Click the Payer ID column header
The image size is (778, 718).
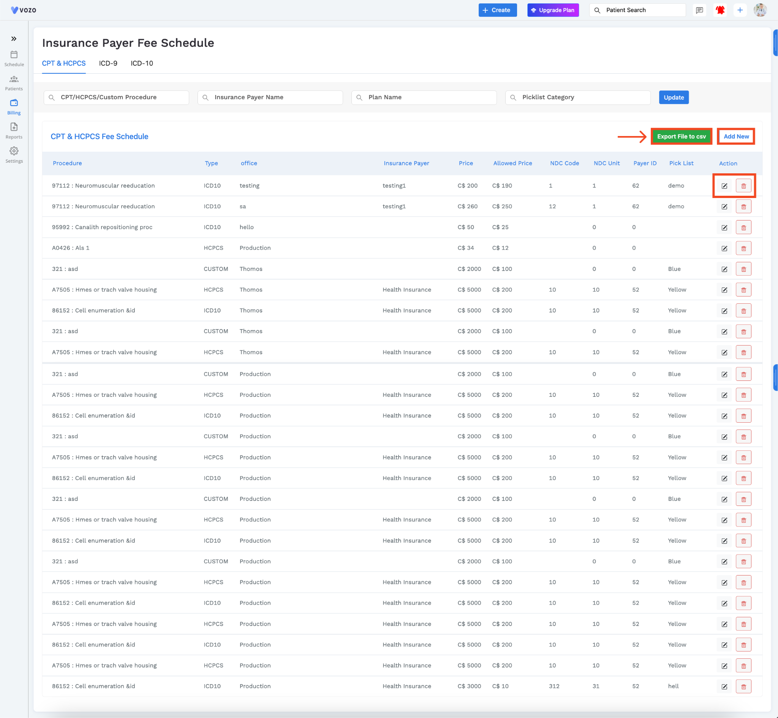[645, 163]
